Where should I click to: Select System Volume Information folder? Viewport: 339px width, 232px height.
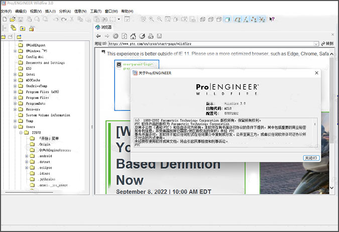[48, 115]
